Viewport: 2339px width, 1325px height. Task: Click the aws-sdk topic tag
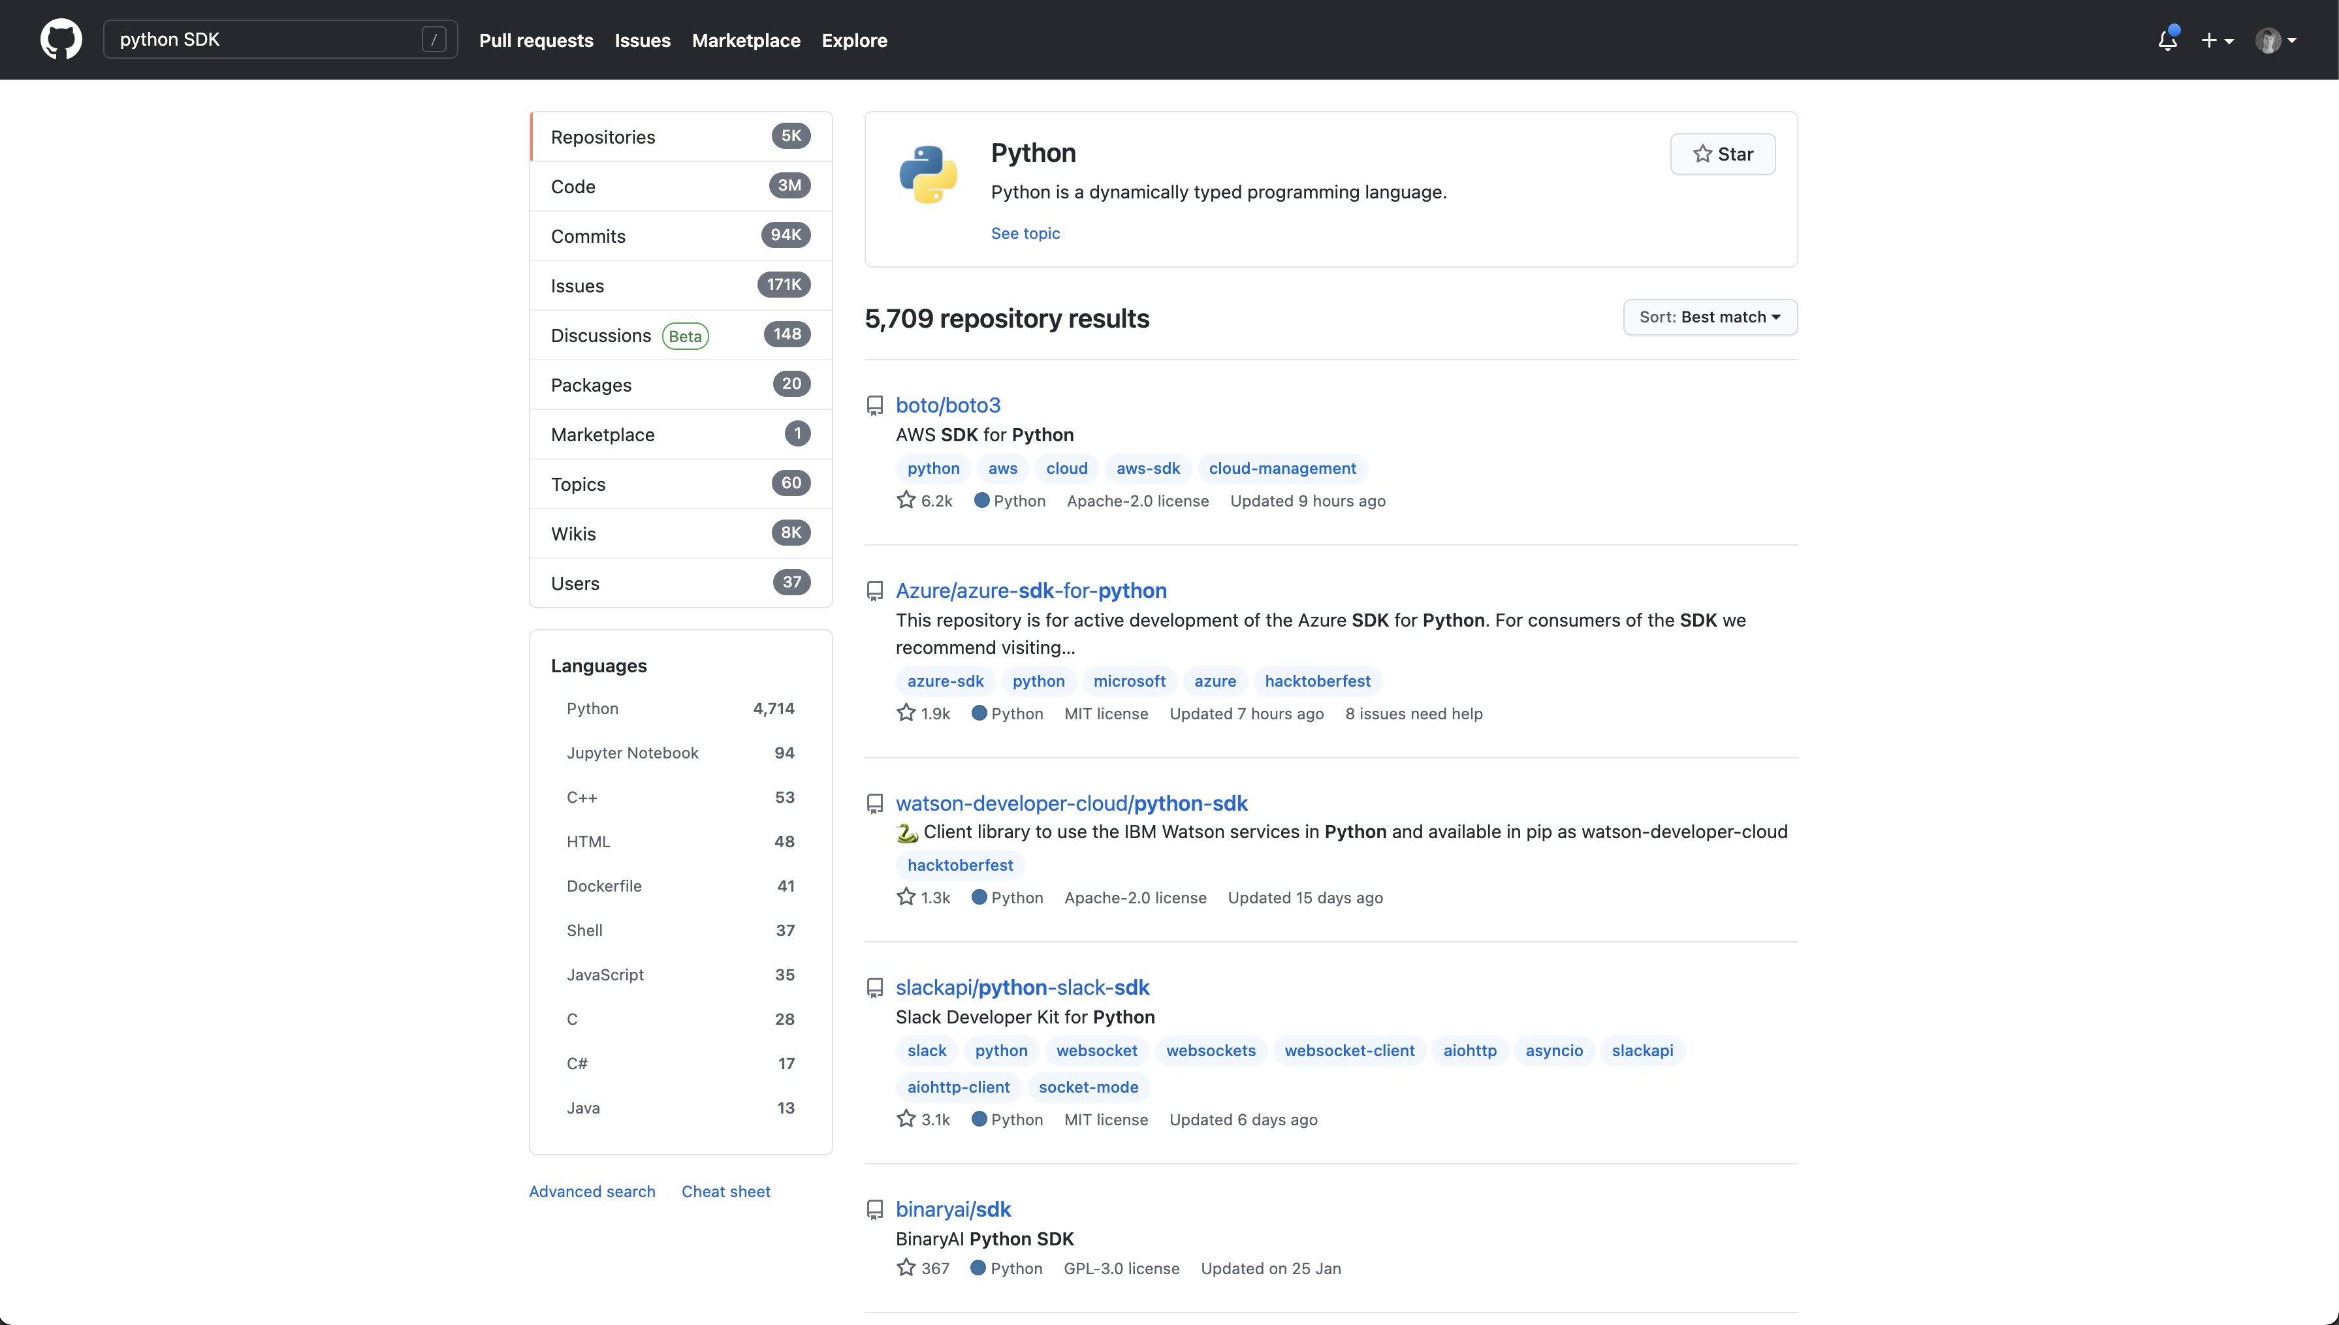pos(1148,468)
